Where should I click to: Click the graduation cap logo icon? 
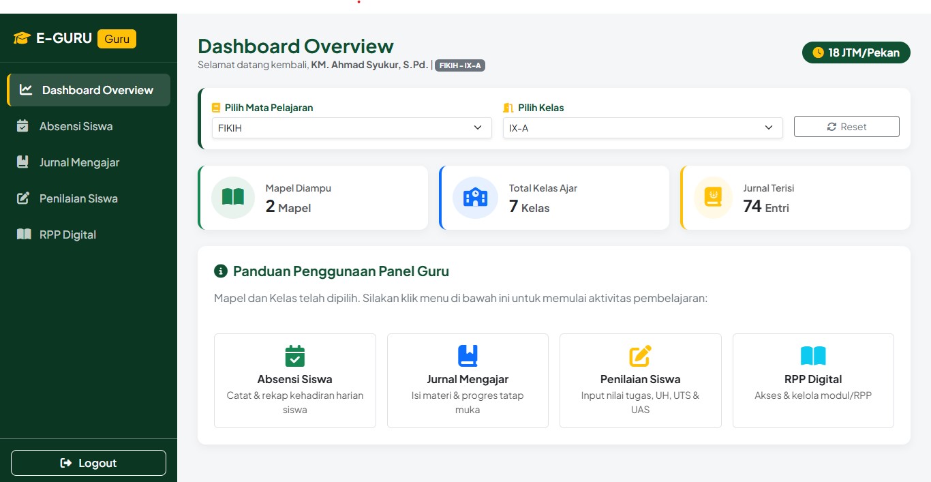click(22, 38)
